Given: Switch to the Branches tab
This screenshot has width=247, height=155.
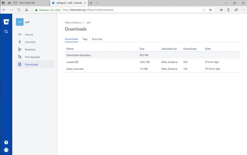Looking at the screenshot, I should tap(97, 39).
